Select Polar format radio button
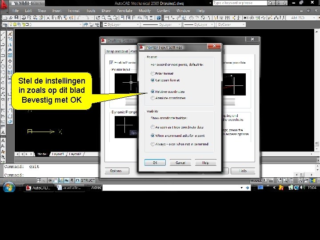 (x=152, y=73)
